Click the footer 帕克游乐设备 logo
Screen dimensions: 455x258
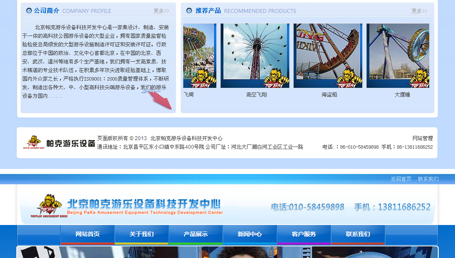click(x=59, y=142)
